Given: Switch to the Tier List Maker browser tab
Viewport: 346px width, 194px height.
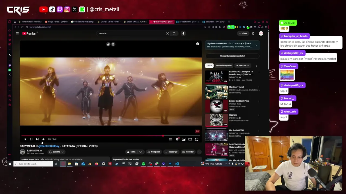Looking at the screenshot, I should (30, 22).
